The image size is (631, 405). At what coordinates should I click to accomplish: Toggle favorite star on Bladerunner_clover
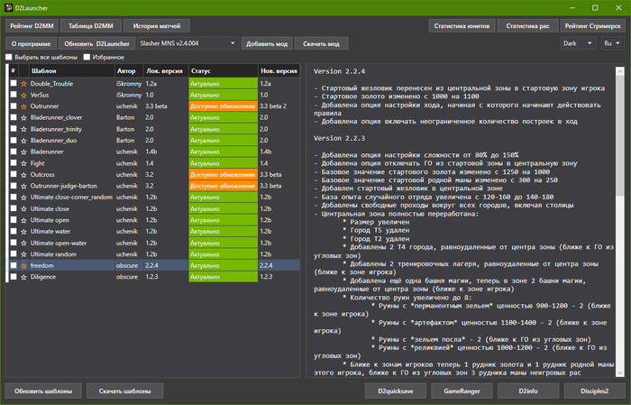click(24, 117)
